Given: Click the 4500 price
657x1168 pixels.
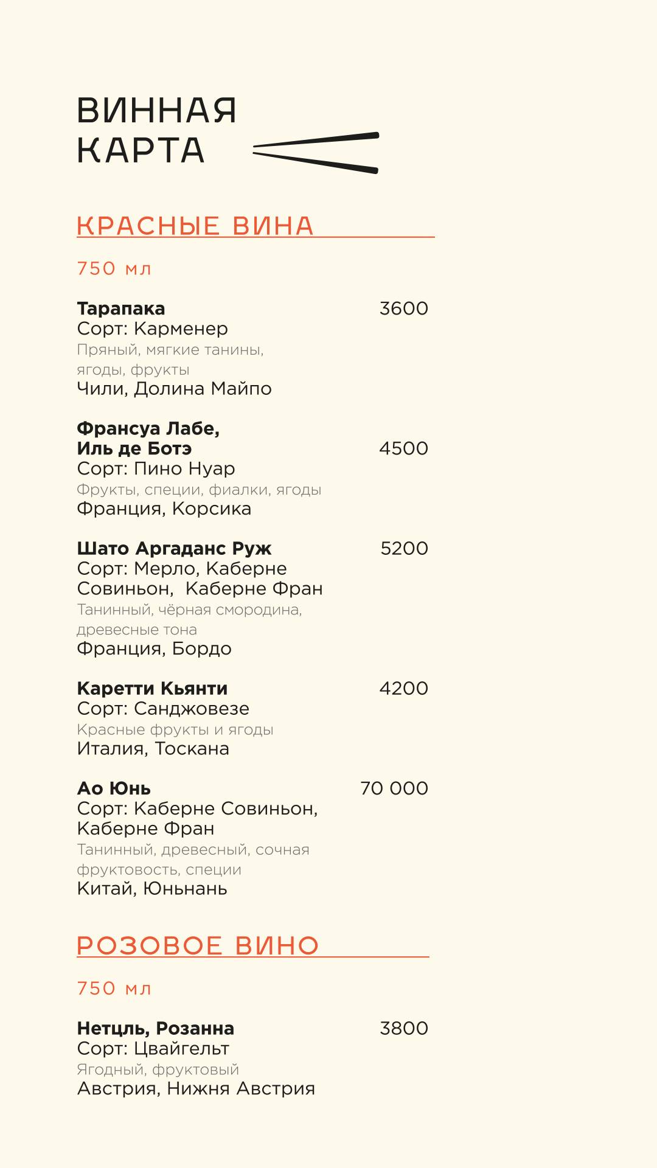Looking at the screenshot, I should [404, 448].
